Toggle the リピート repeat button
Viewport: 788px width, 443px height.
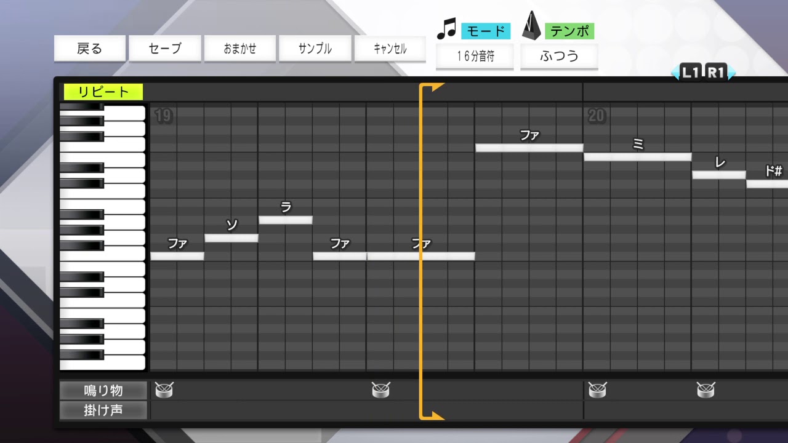coord(103,92)
